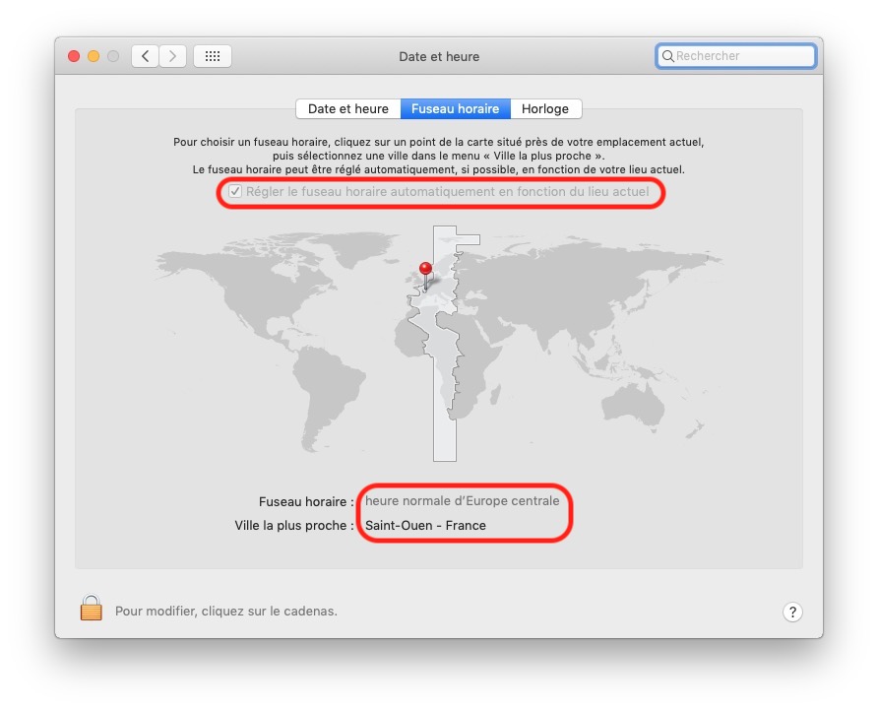Go forward with the right chevron button
The width and height of the screenshot is (878, 711).
[172, 56]
